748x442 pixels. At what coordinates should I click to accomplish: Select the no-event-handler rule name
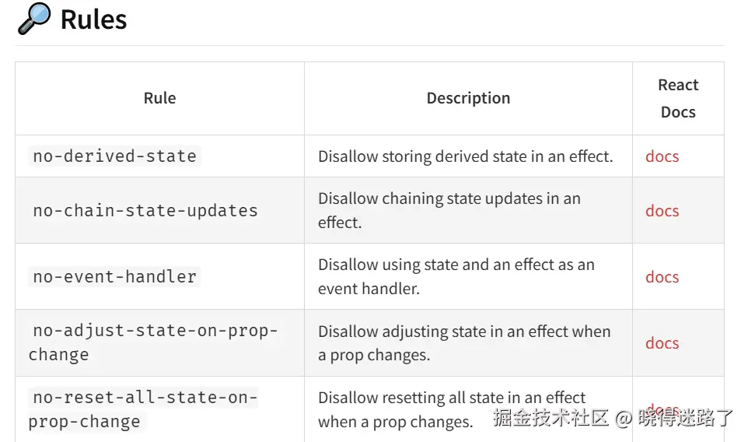115,277
